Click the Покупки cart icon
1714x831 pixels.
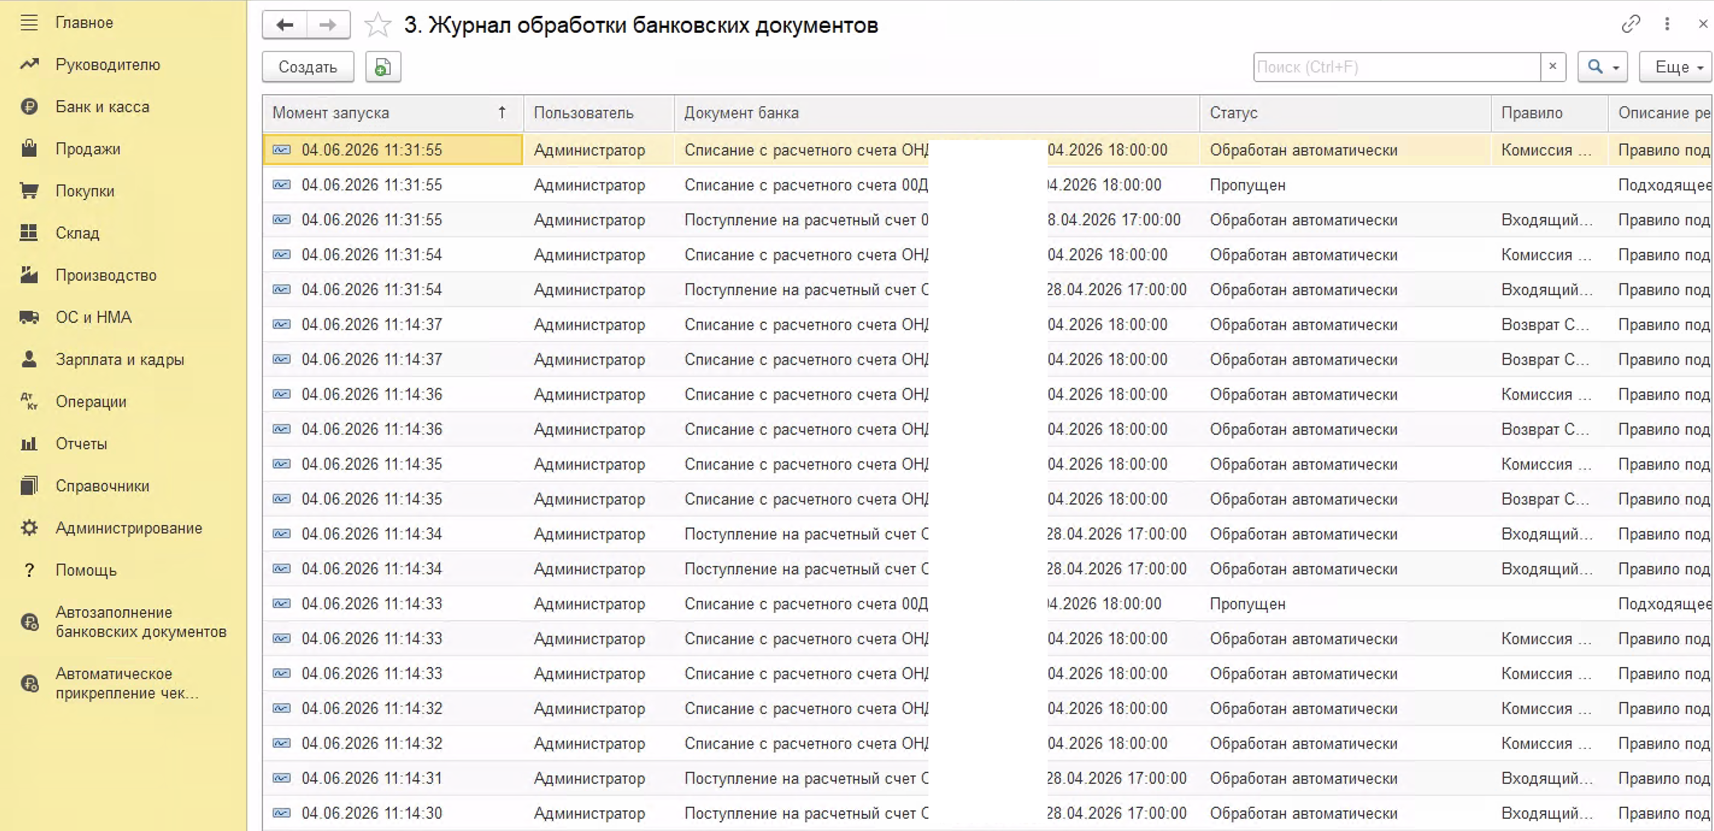(28, 191)
